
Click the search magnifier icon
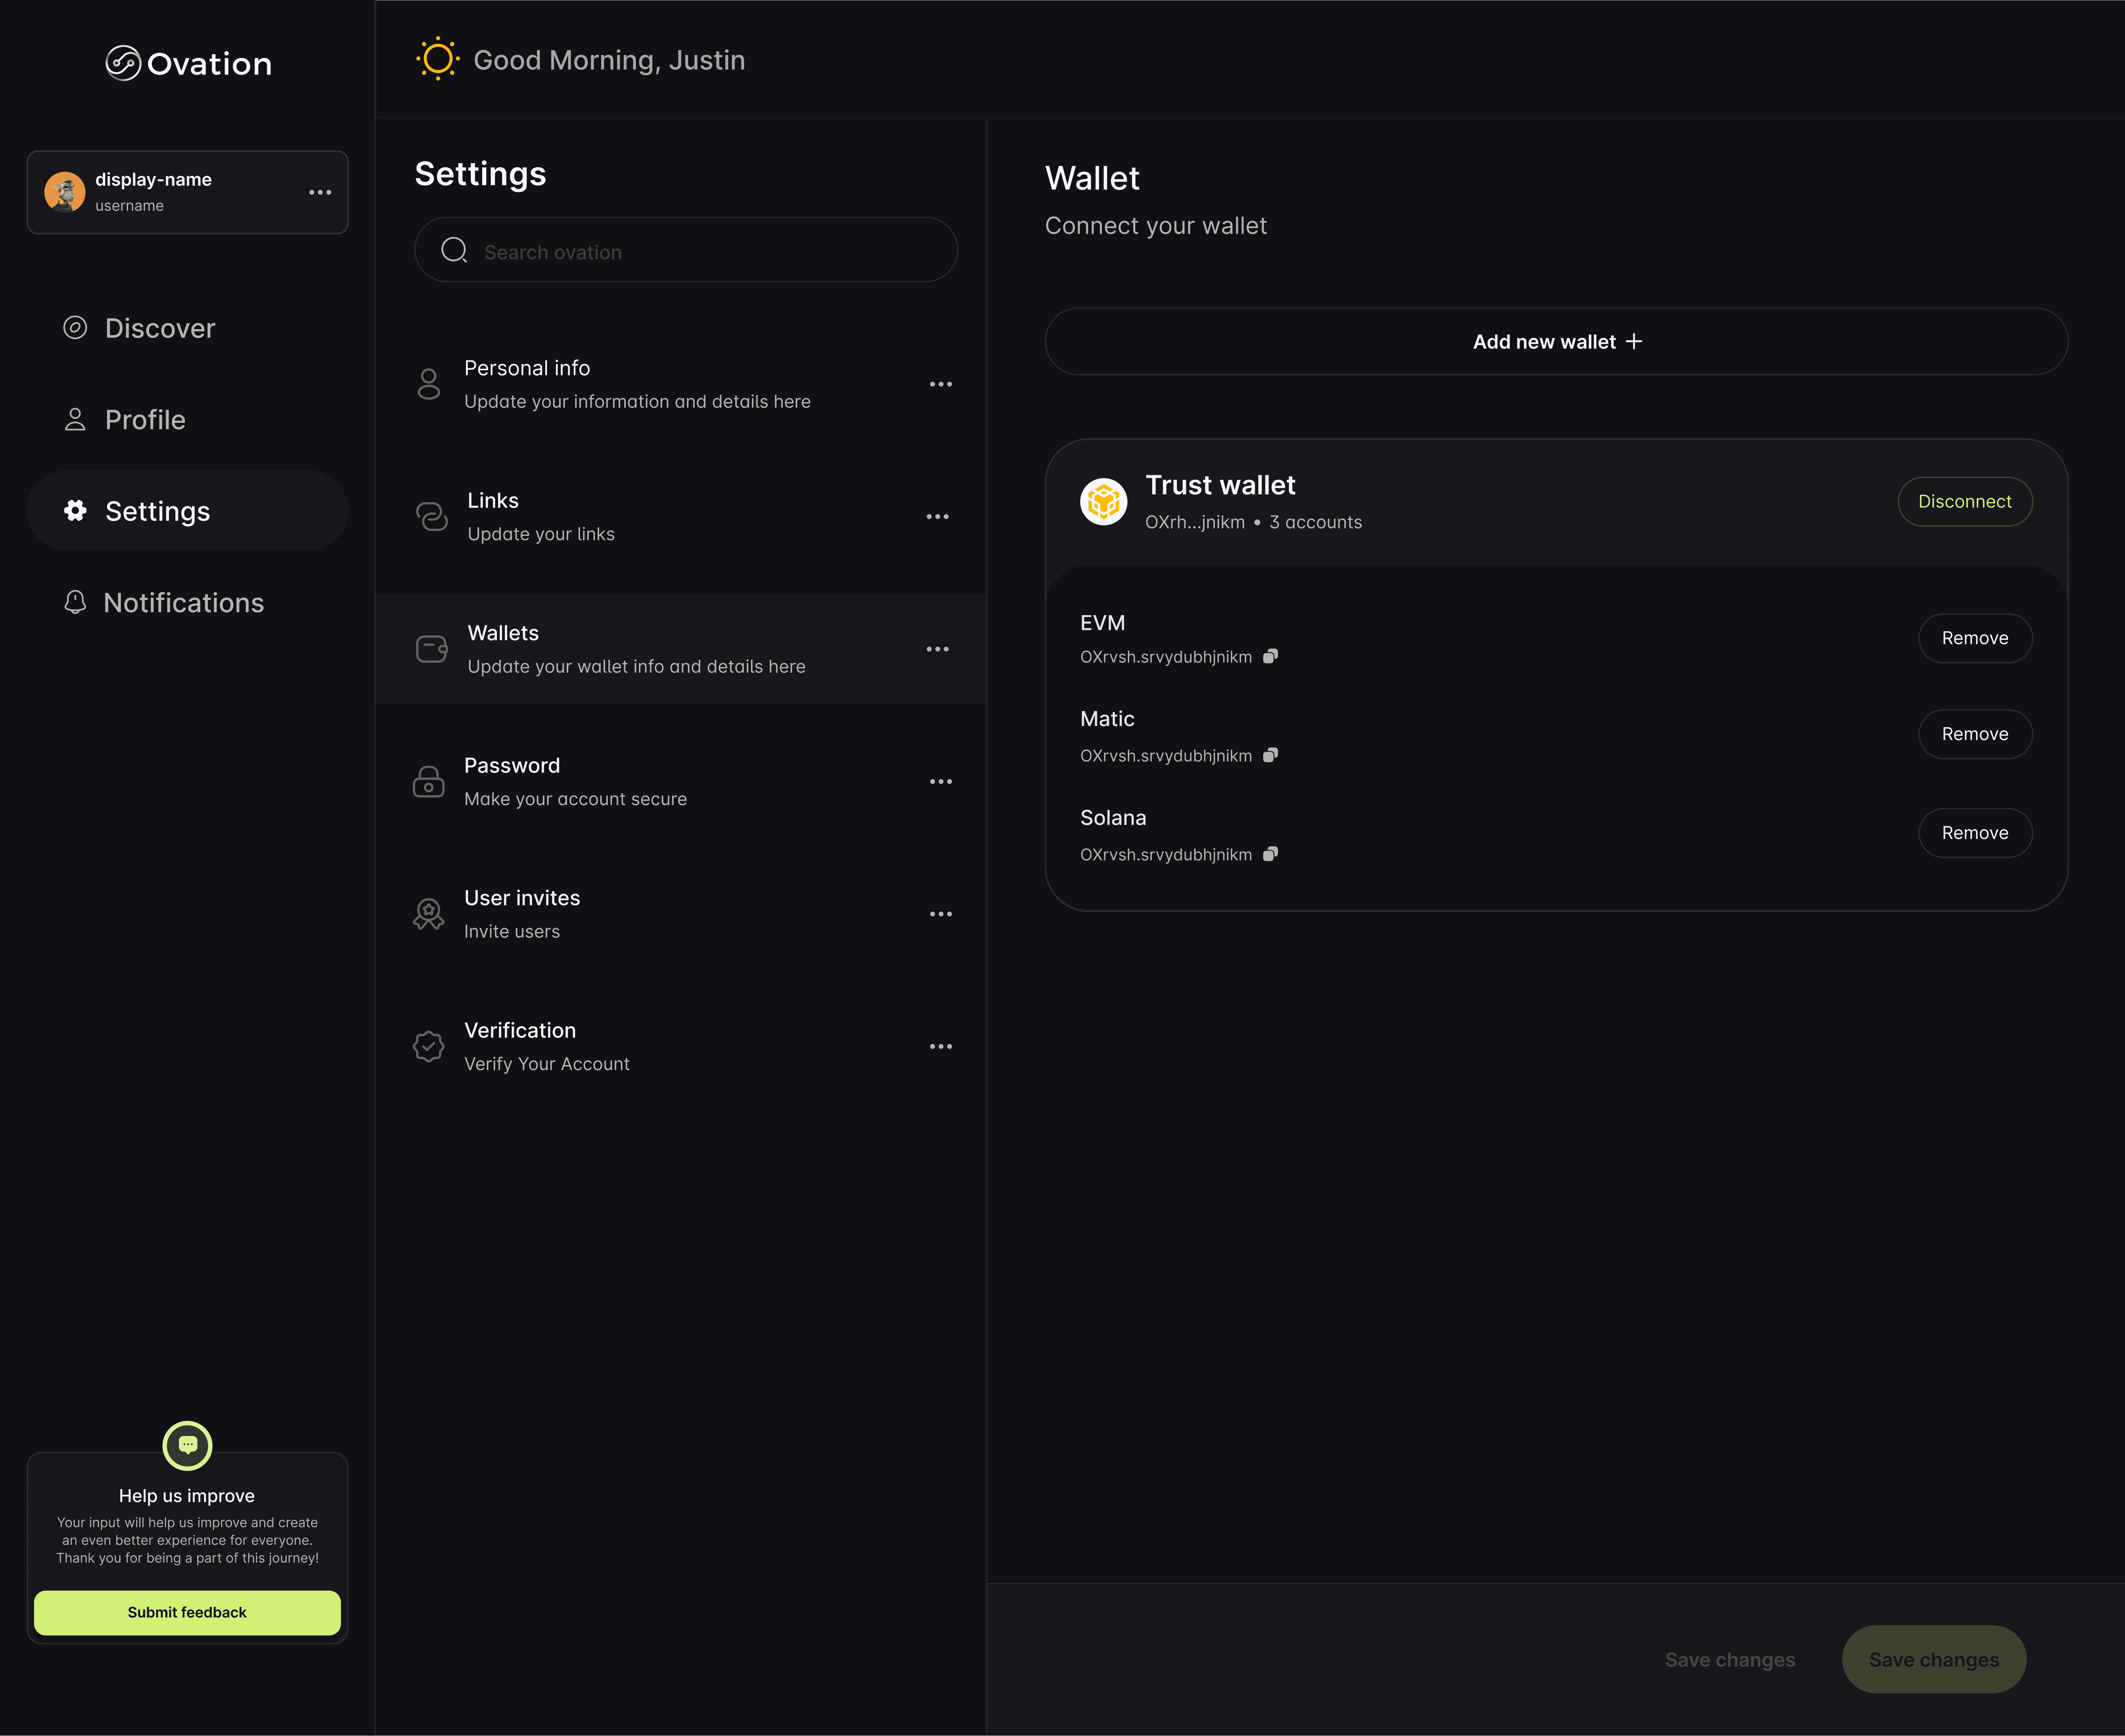pyautogui.click(x=454, y=250)
